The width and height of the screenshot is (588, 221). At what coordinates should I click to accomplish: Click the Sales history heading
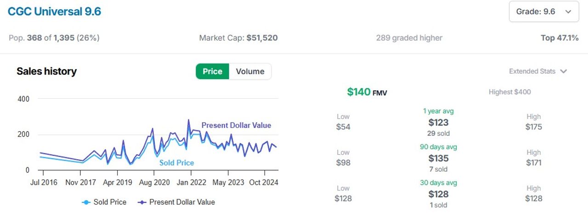pos(46,71)
